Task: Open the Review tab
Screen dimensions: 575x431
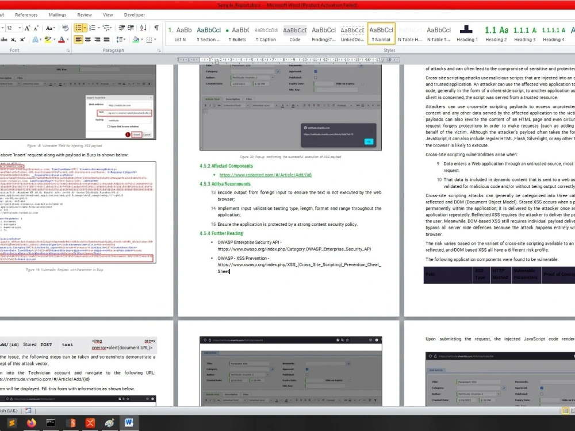Action: 85,15
